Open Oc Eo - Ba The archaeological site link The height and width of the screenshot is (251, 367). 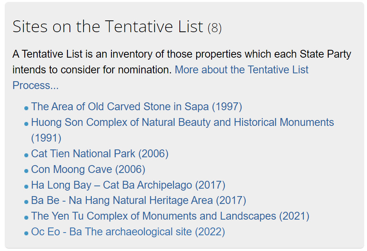pos(128,232)
